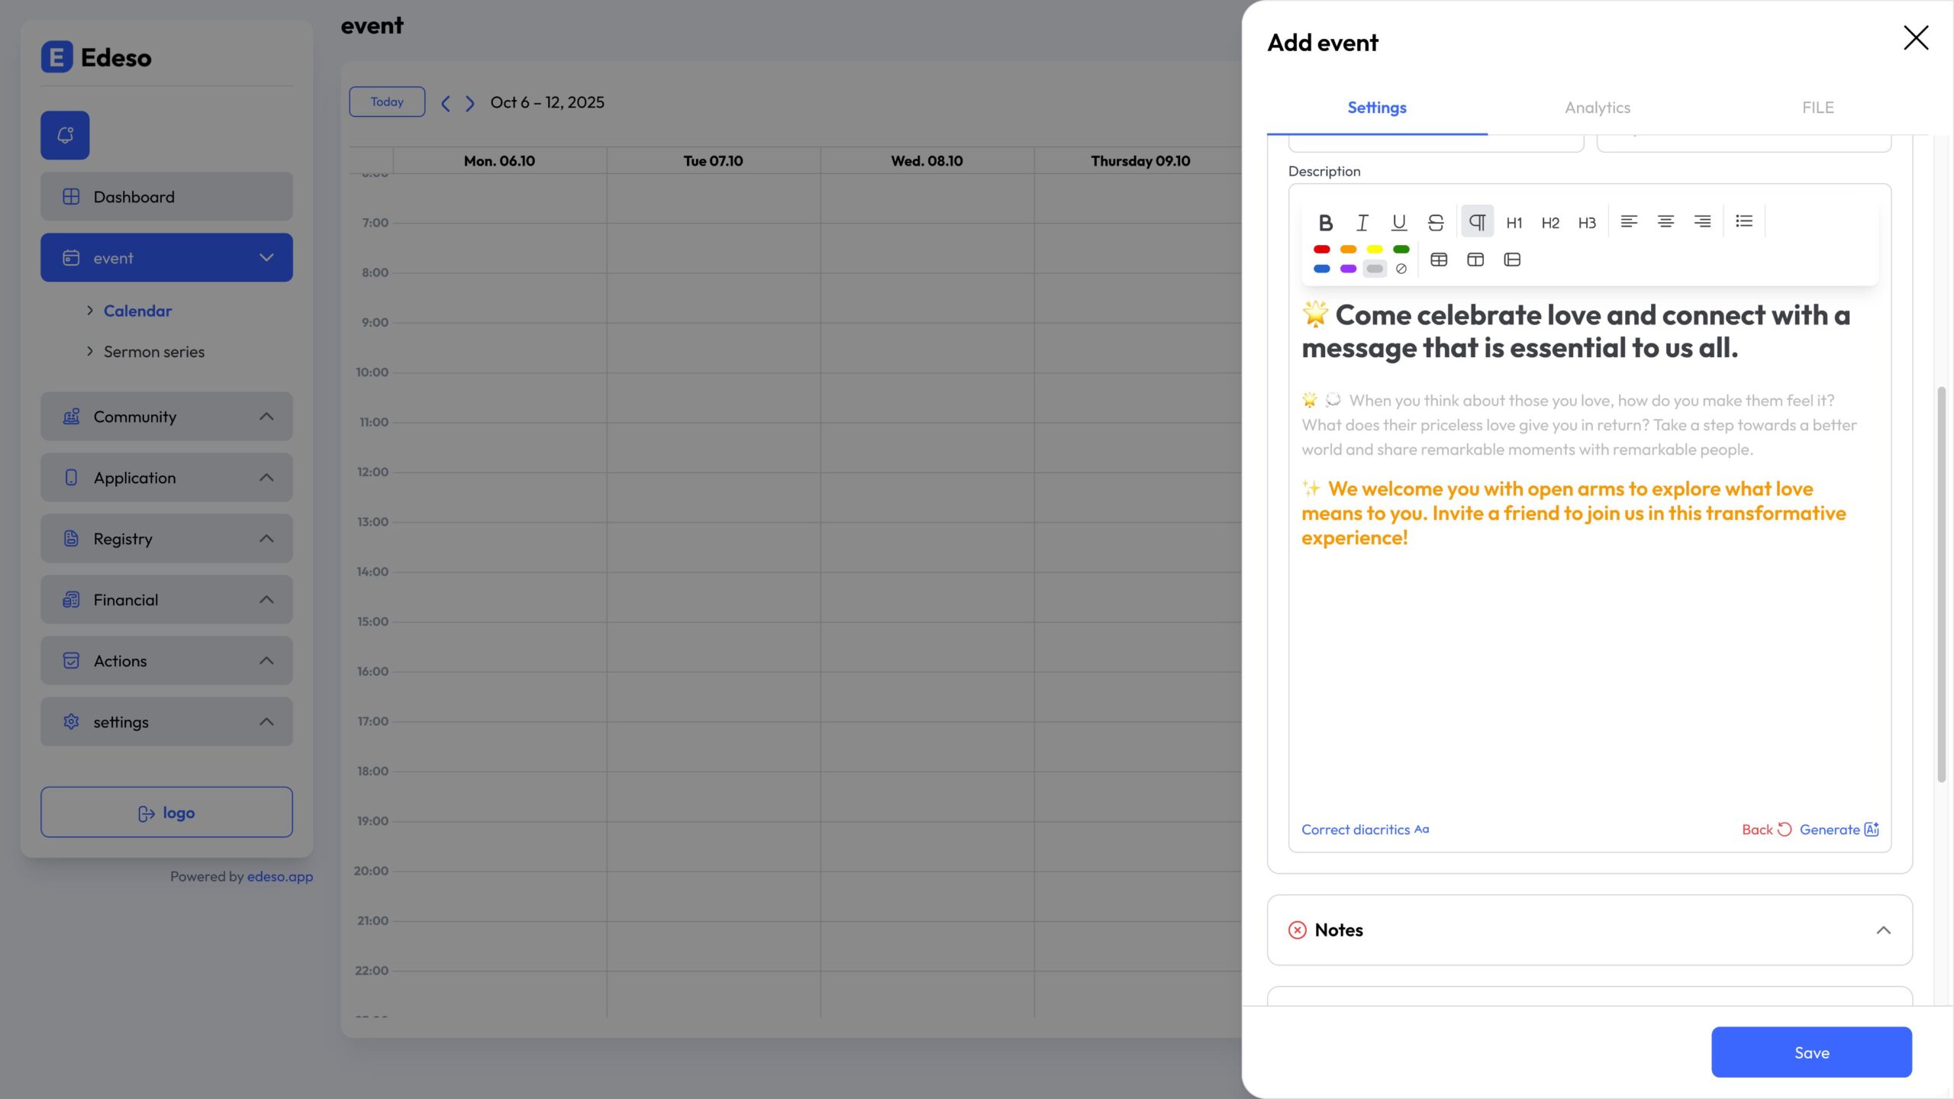The image size is (1954, 1099).
Task: Go to the next calendar week
Action: (470, 103)
